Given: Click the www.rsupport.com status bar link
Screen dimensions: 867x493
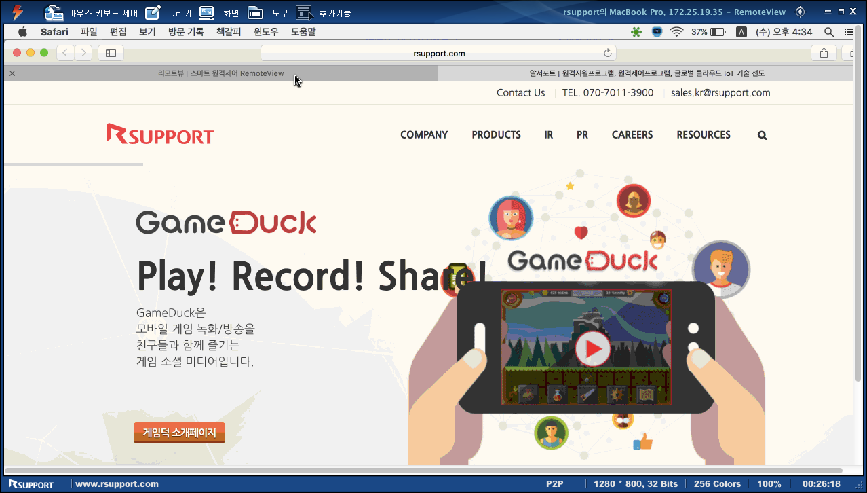Looking at the screenshot, I should [x=117, y=484].
